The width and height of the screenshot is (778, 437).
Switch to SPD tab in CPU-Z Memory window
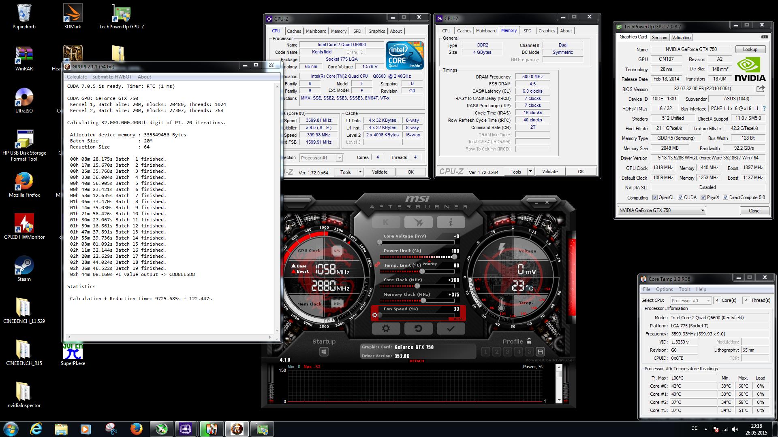(x=527, y=31)
